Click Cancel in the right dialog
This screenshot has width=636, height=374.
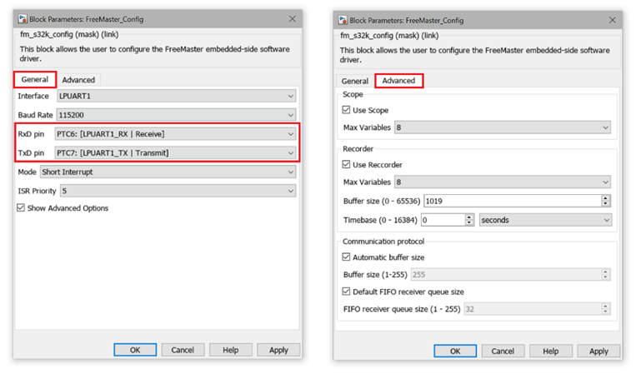(x=503, y=352)
